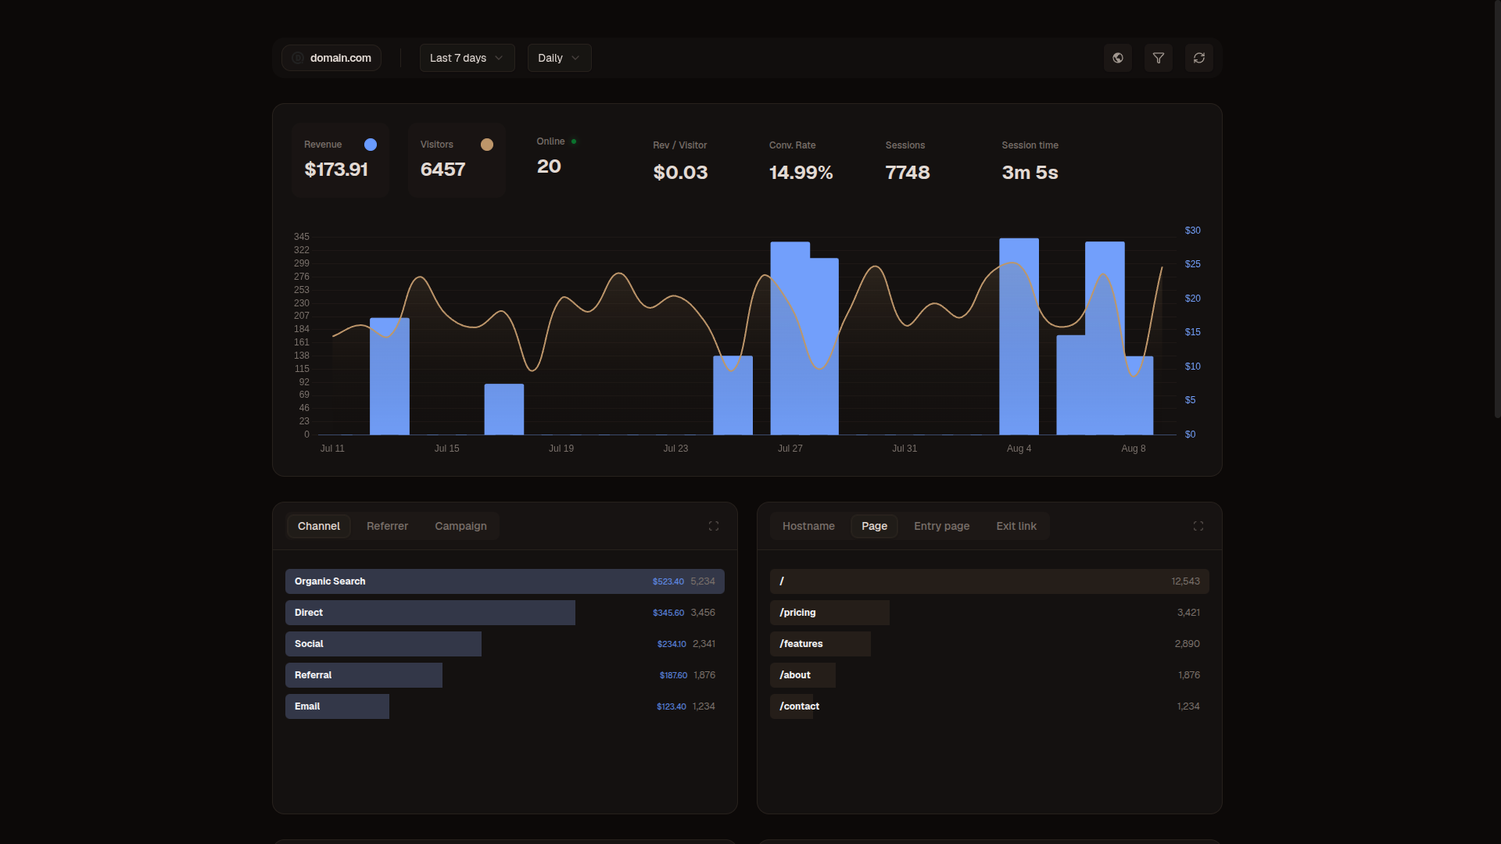Screen dimensions: 1501x844
Task: Click the globe icon in top toolbar
Action: [1118, 58]
